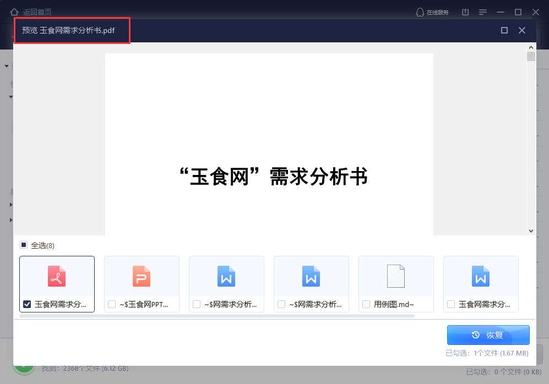
Task: Open the QQ 在线服务 customer service icon
Action: 420,12
